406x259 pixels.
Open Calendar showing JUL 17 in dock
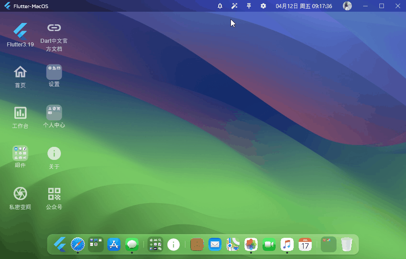coord(305,244)
